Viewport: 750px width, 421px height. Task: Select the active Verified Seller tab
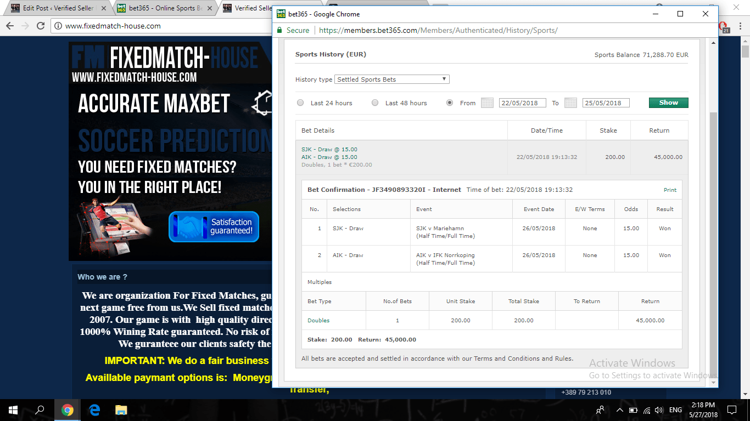click(x=246, y=8)
